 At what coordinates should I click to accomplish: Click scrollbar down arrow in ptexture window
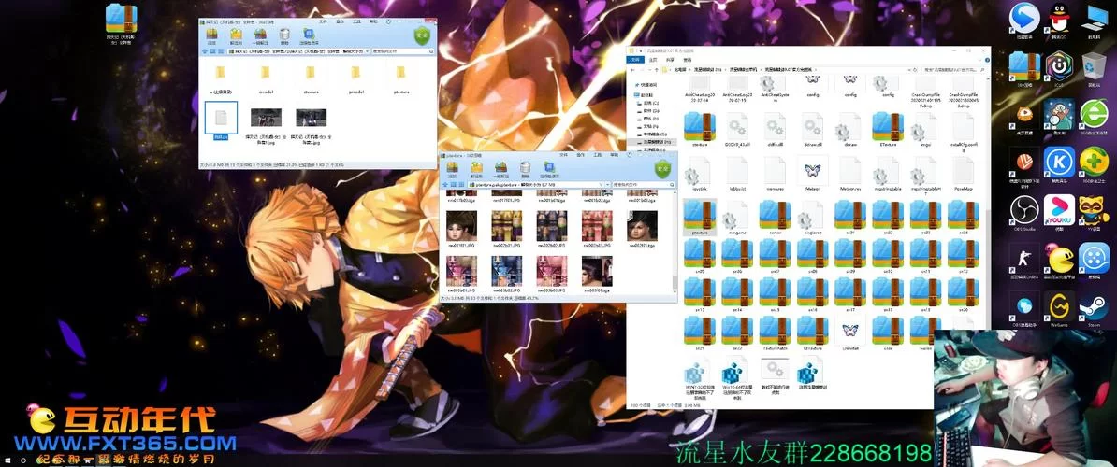coord(675,290)
